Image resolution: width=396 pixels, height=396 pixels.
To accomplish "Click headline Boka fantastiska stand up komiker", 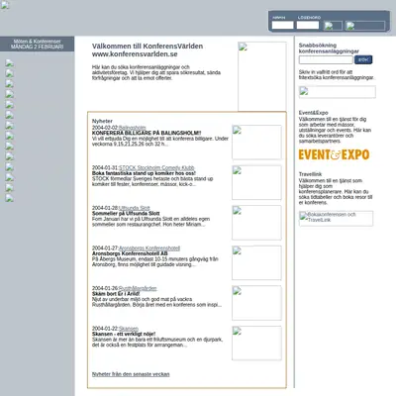I will coord(144,173).
